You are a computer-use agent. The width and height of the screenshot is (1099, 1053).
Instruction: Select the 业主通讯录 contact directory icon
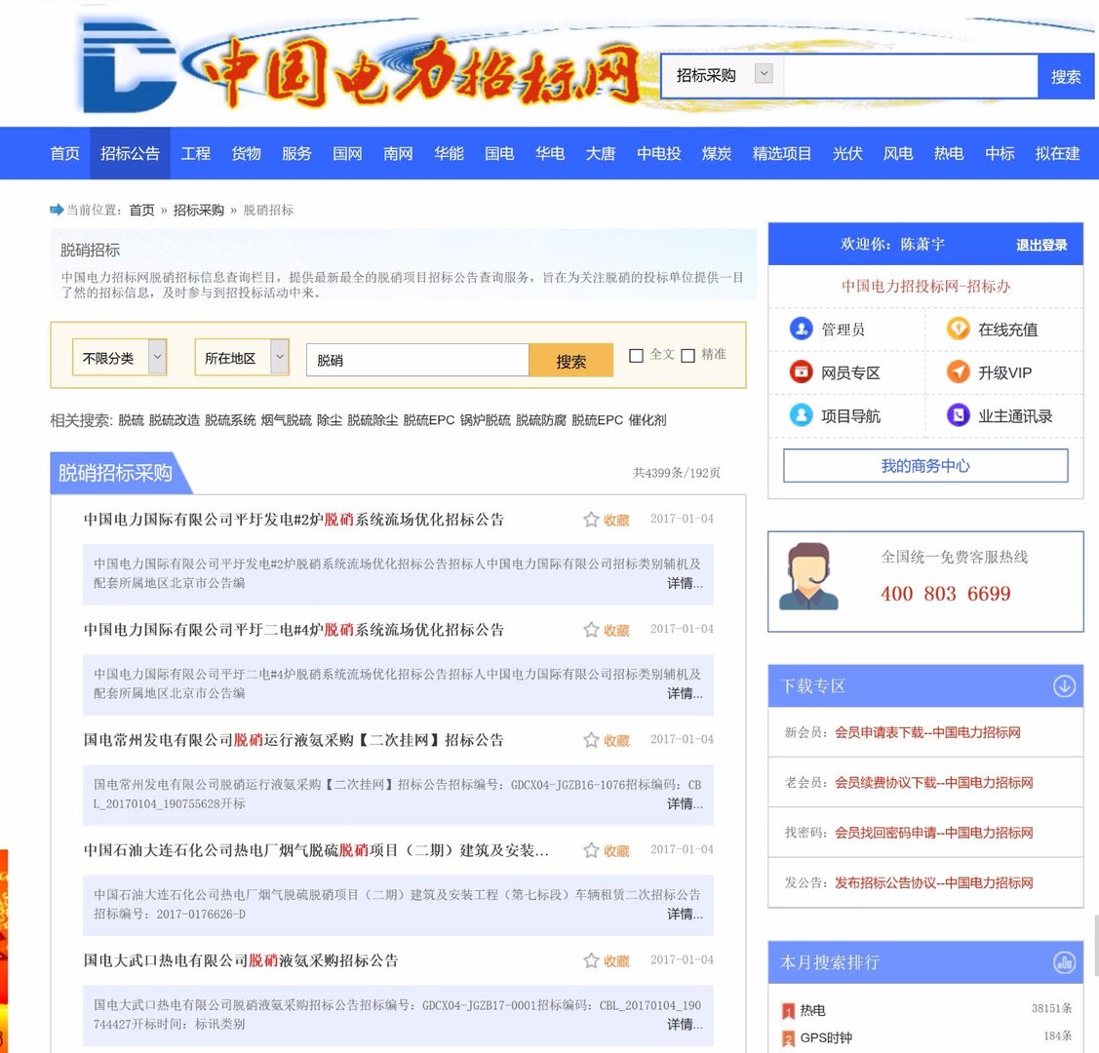(x=959, y=414)
